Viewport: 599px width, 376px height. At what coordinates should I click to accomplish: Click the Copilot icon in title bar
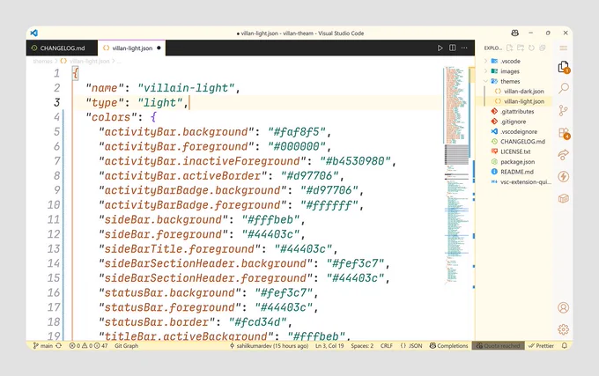[515, 33]
